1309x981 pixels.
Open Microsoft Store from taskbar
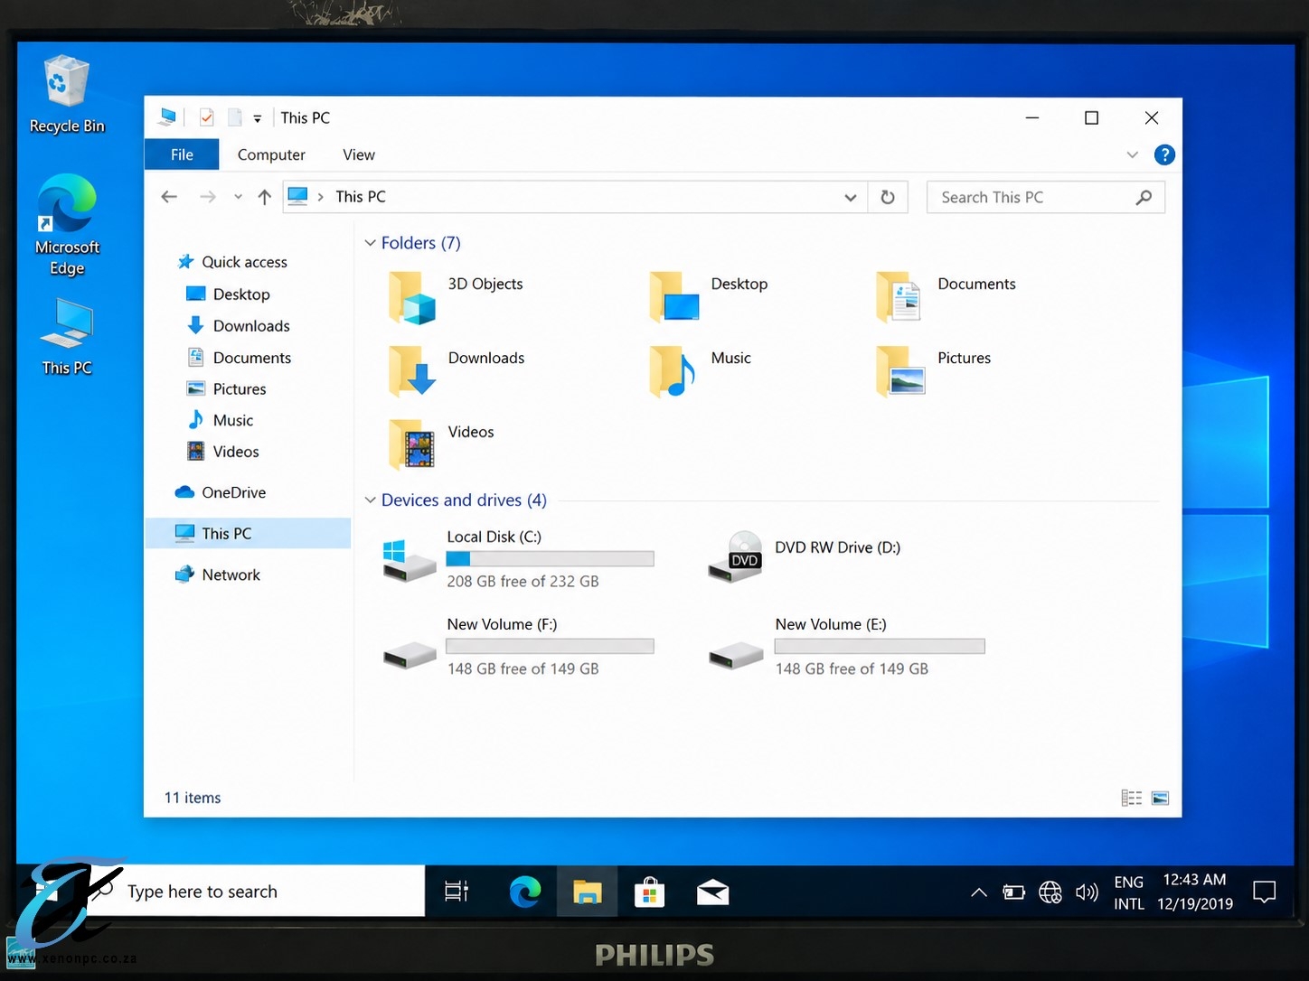[649, 892]
